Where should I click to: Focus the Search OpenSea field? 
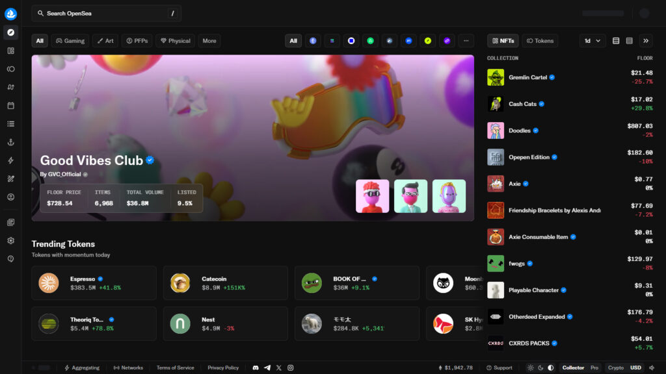pos(107,14)
